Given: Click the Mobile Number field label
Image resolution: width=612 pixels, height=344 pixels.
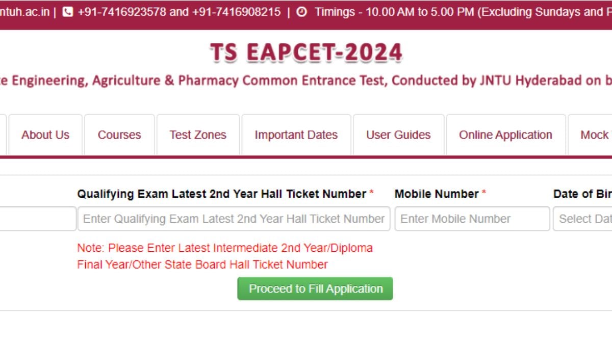Looking at the screenshot, I should pyautogui.click(x=437, y=194).
